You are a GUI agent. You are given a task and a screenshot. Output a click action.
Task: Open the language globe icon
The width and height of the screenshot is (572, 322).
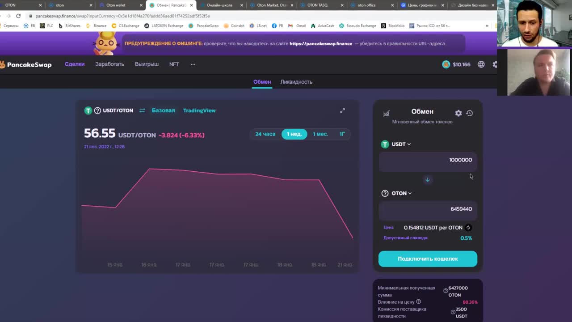[x=481, y=64]
